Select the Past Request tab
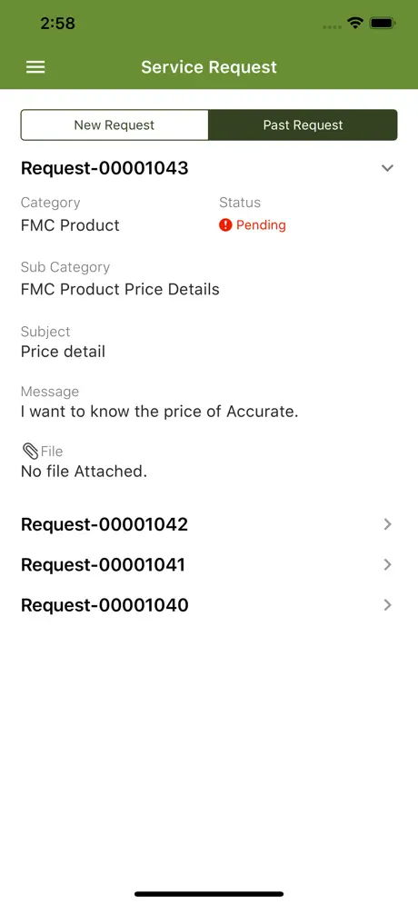Image resolution: width=418 pixels, height=905 pixels. coord(304,124)
